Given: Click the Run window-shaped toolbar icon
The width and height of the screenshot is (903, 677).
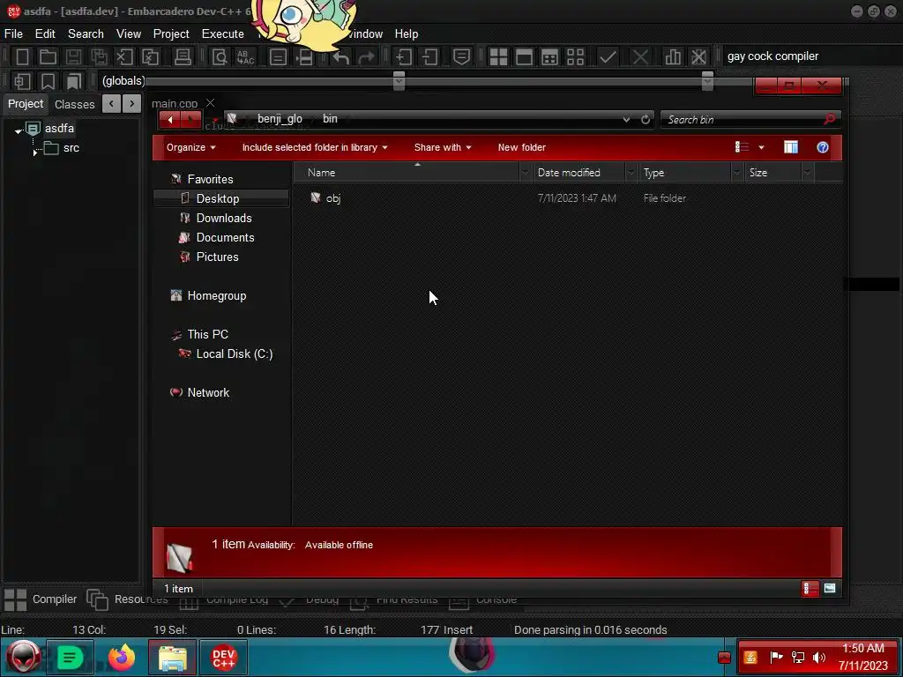Looking at the screenshot, I should pos(524,56).
